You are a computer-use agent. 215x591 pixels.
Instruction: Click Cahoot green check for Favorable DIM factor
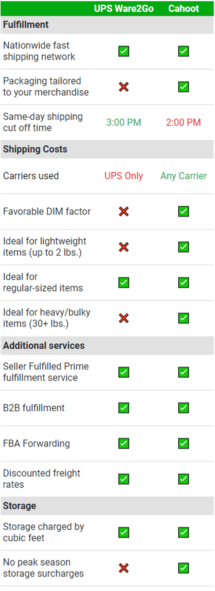point(183,211)
